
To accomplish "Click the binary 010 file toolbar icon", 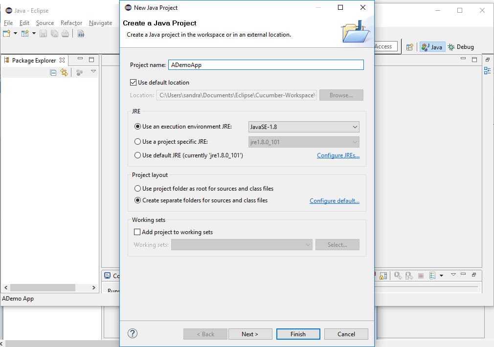I will [81, 34].
